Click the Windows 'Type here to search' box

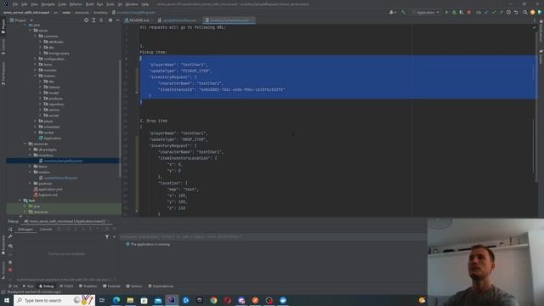click(x=54, y=300)
